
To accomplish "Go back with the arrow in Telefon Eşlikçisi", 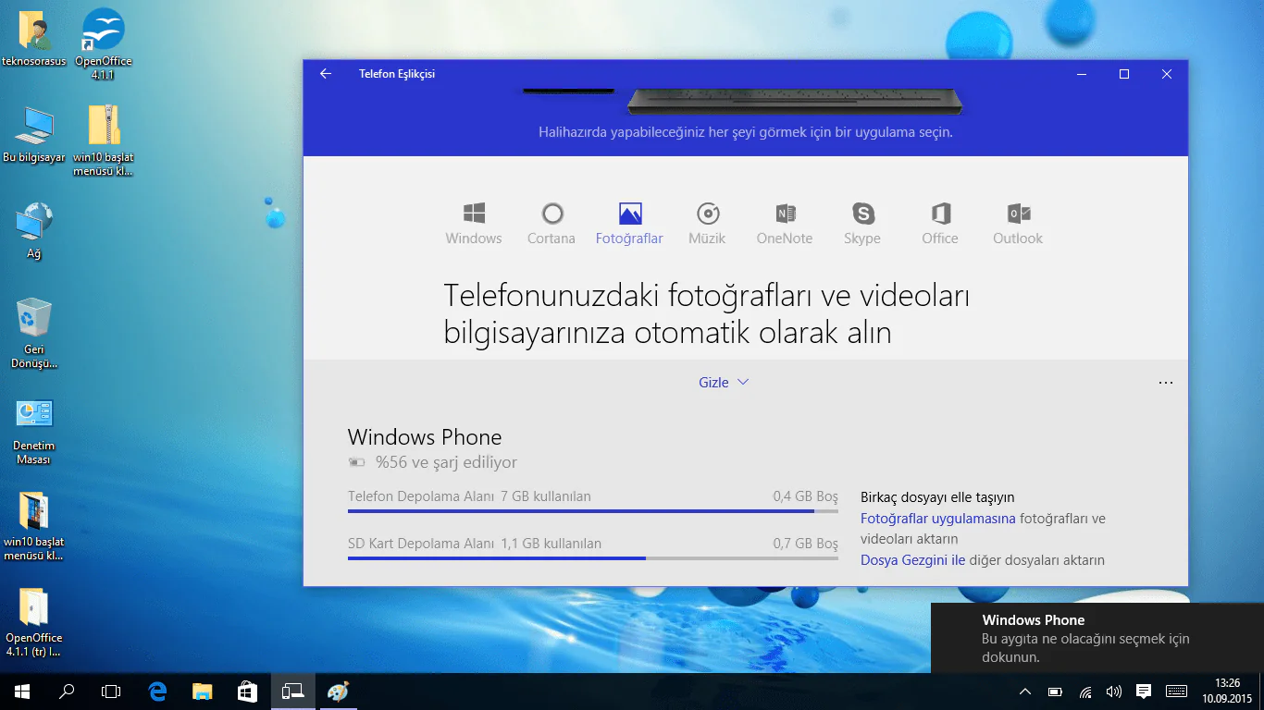I will coord(325,74).
